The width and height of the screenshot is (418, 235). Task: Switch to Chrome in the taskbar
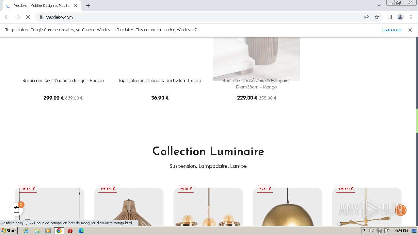click(x=59, y=231)
